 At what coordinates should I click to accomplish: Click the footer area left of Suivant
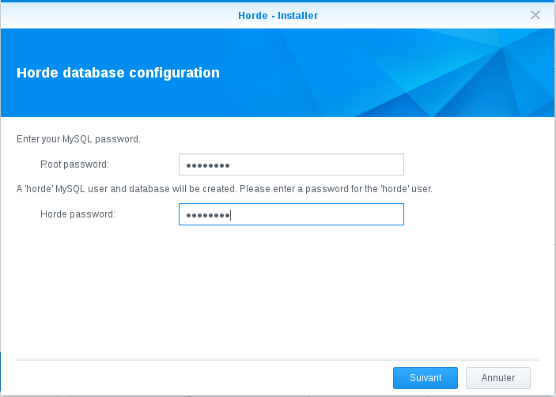pyautogui.click(x=198, y=378)
